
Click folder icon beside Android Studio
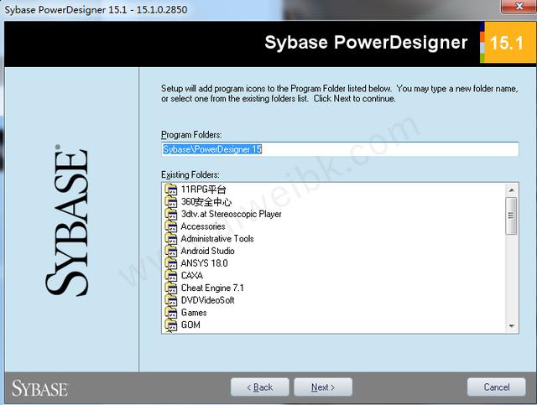click(x=171, y=251)
